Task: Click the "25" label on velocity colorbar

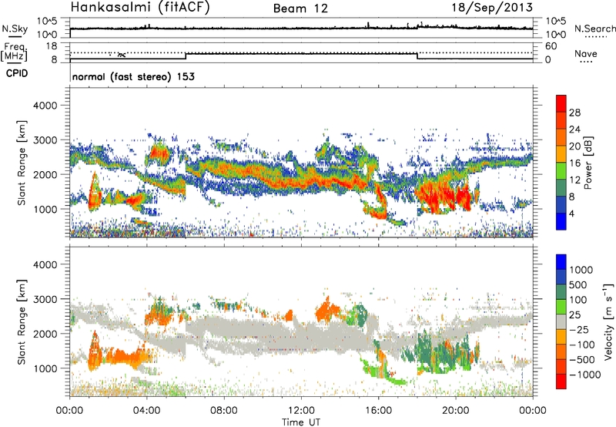Action: click(x=574, y=314)
